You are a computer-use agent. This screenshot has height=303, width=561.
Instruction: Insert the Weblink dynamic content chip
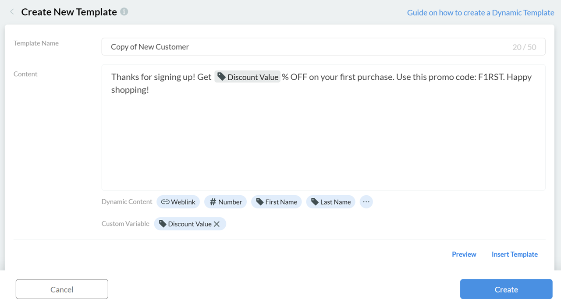[x=178, y=202]
